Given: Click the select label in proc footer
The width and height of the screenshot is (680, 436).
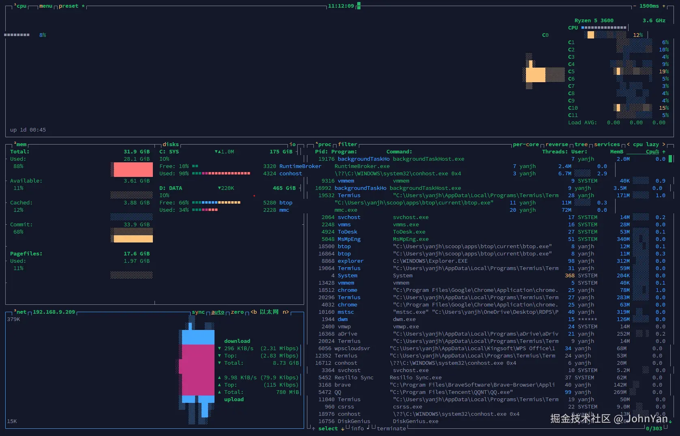Looking at the screenshot, I should [328, 429].
